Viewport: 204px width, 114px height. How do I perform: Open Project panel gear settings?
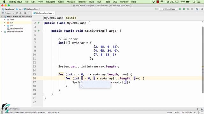[x=25, y=13]
